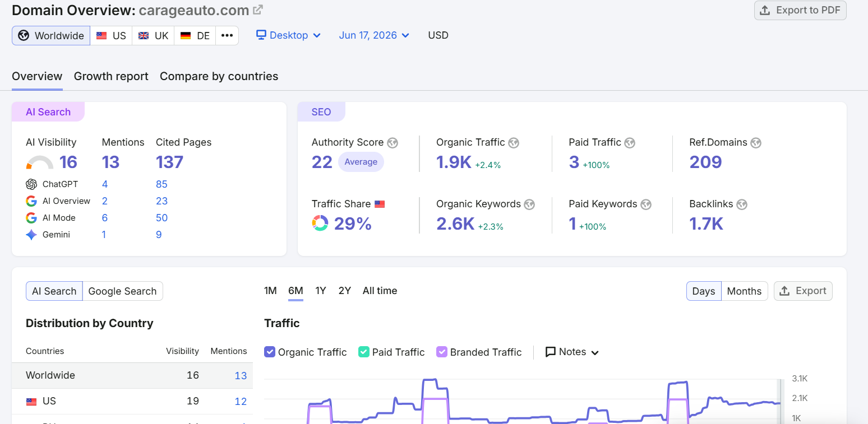Open the Jun 17, 2026 date dropdown
This screenshot has height=424, width=868.
tap(374, 35)
